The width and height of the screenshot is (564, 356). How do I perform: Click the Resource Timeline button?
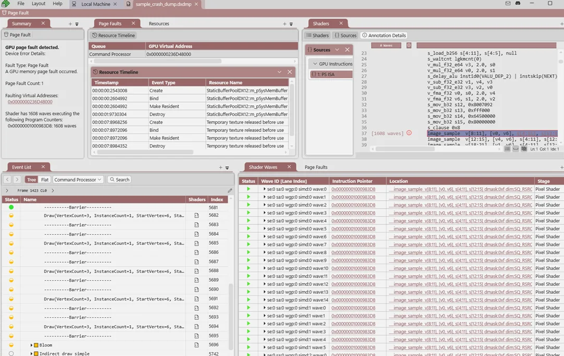tap(114, 36)
